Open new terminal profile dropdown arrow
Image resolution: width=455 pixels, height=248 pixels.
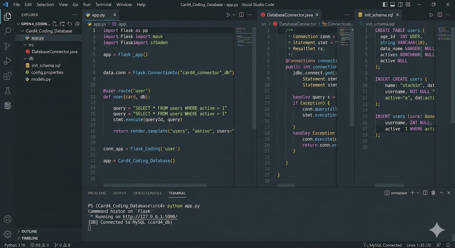[418, 193]
